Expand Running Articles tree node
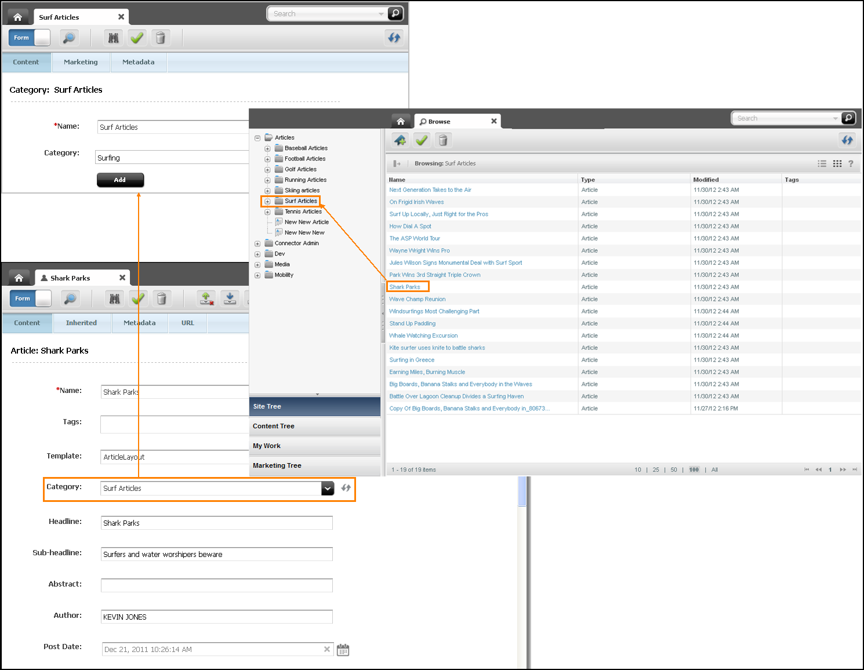The image size is (864, 670). pos(267,180)
